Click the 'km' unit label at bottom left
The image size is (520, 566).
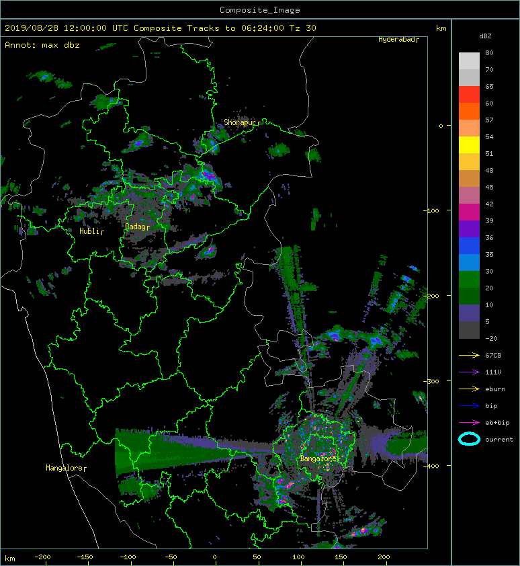coord(10,559)
